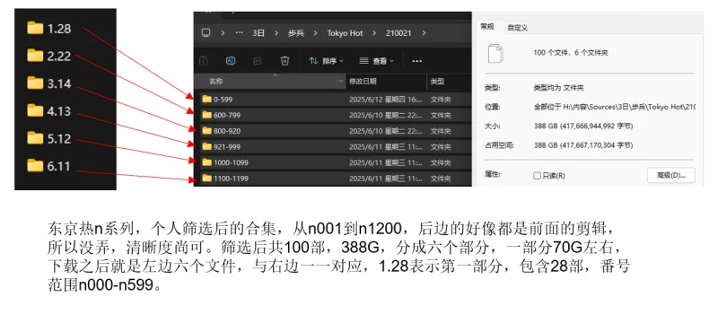Show hidden path segments via breadcrumb ellipsis
Image resolution: width=718 pixels, height=323 pixels.
tap(239, 33)
